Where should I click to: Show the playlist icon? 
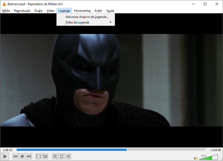coord(55,156)
